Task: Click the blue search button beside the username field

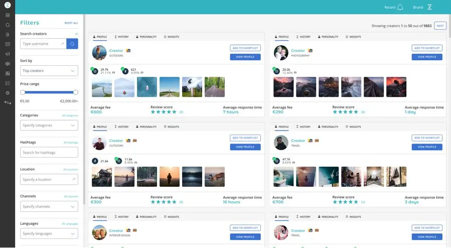Action: [x=72, y=44]
